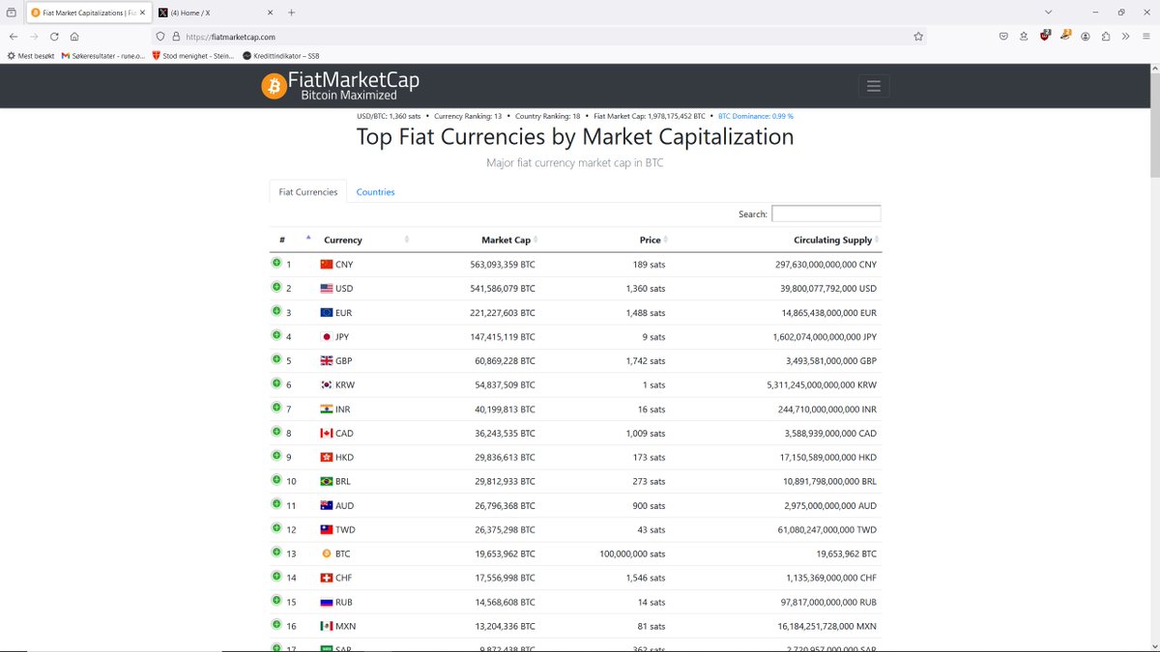Screen dimensions: 1160x652
Task: Click the Brazil flag in BRL row
Action: point(327,481)
